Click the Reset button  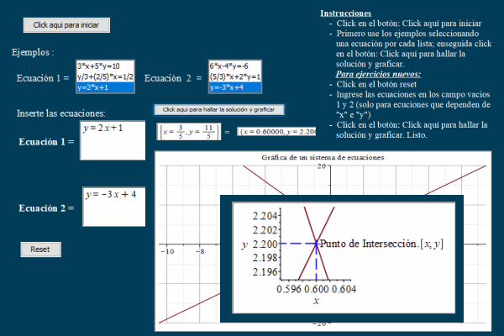point(41,249)
